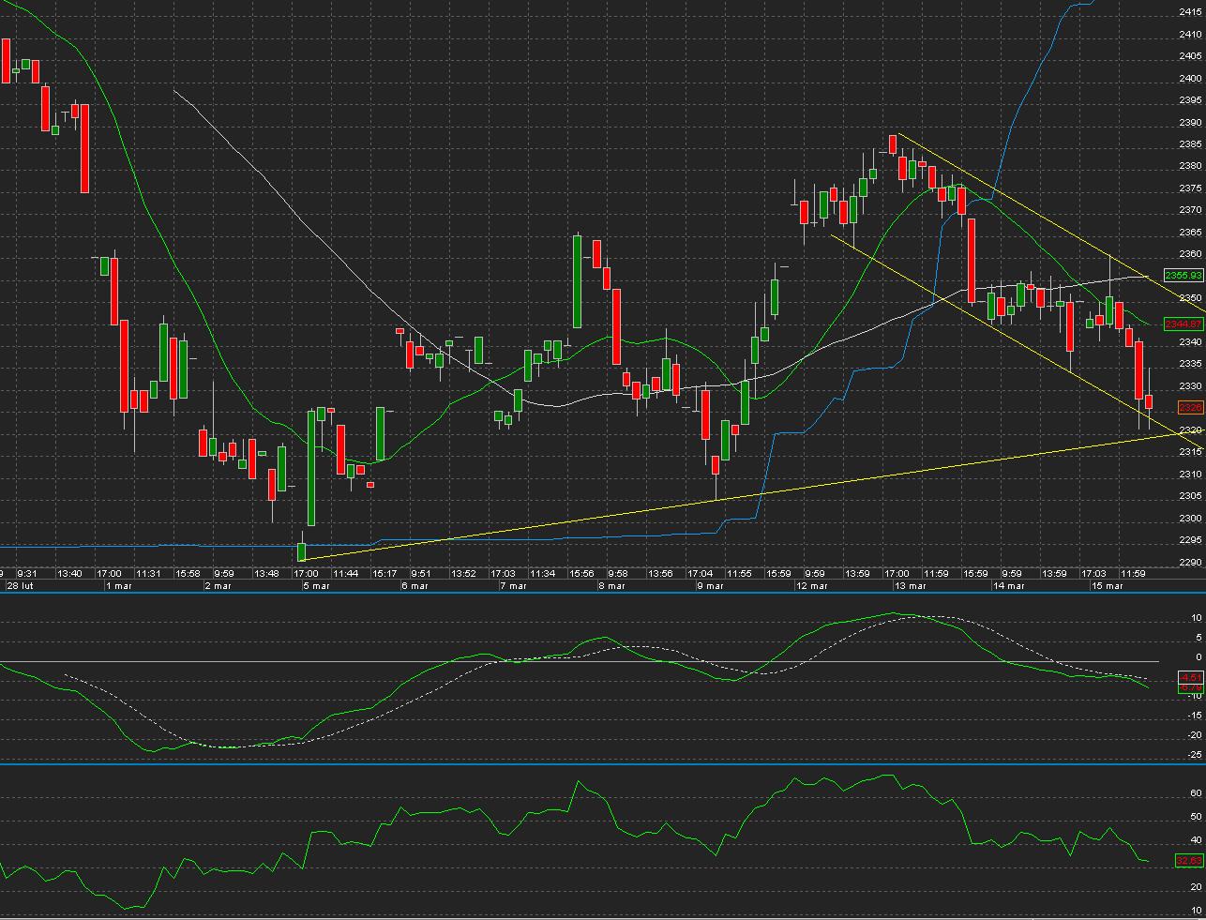
Task: Click the 2355.93 price label on the axis
Action: coord(1183,275)
